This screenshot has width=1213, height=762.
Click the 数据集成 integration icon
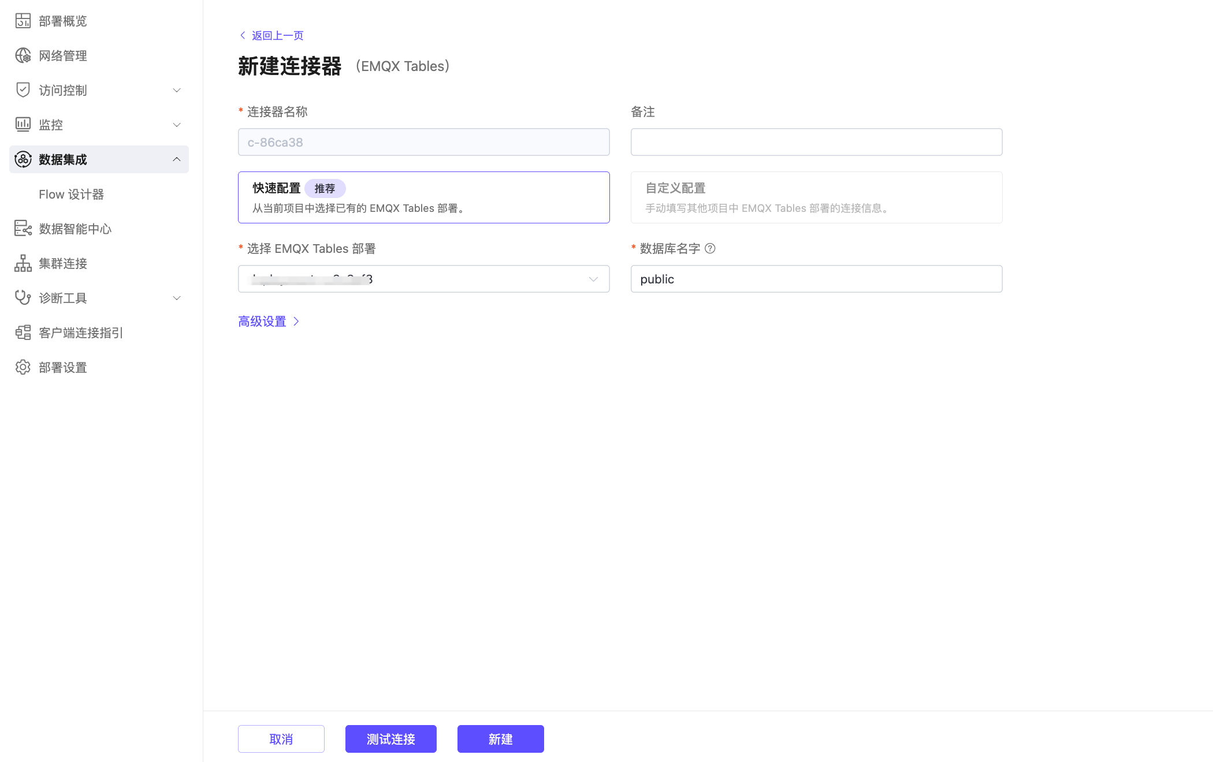point(23,159)
